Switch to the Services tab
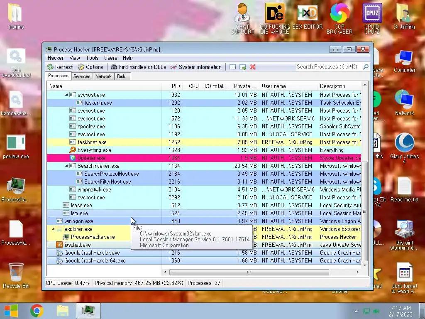Image resolution: width=425 pixels, height=319 pixels. [x=82, y=76]
